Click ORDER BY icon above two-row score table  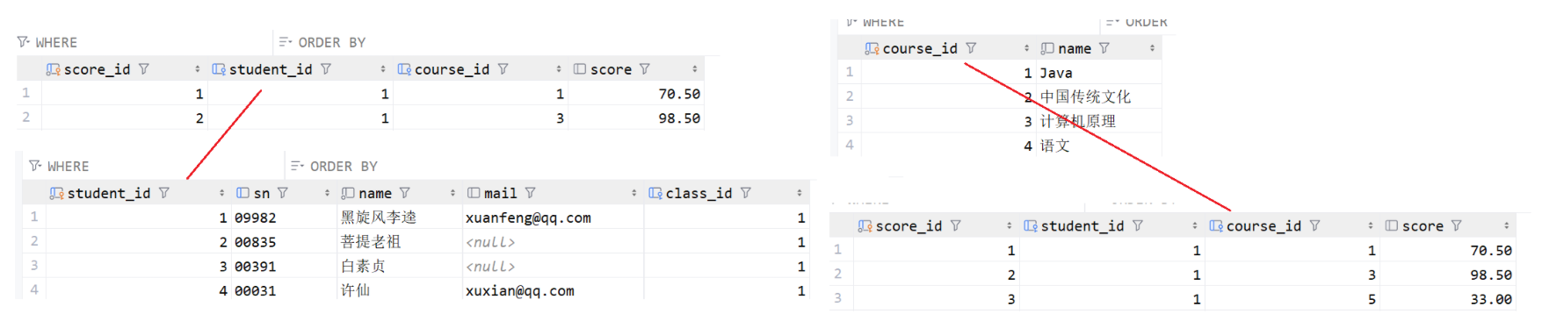(x=286, y=42)
